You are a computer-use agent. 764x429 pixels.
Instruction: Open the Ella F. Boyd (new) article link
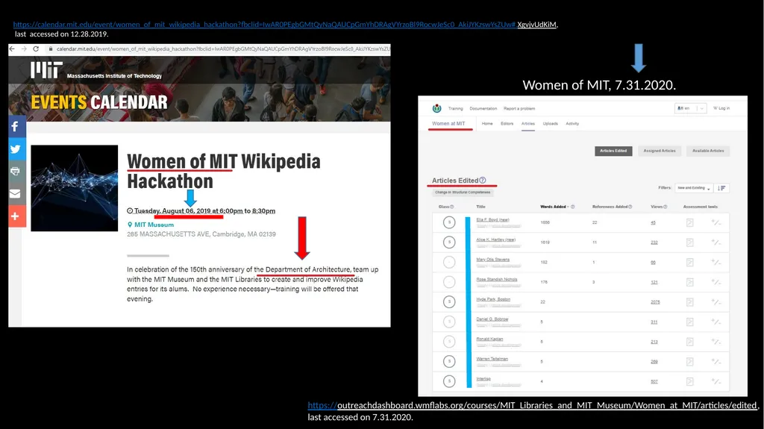tap(492, 220)
